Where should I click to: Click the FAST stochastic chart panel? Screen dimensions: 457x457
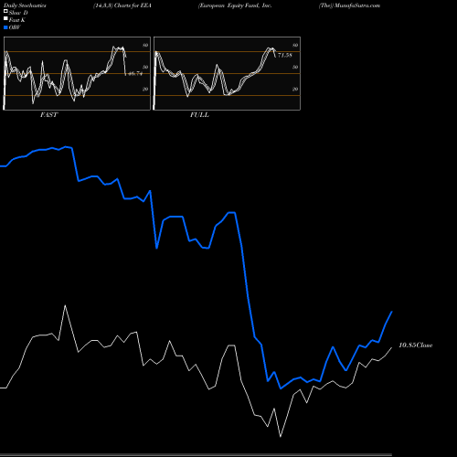[x=77, y=73]
